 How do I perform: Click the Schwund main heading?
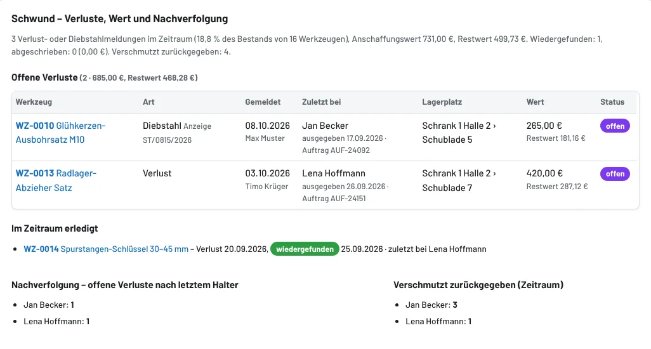[119, 18]
